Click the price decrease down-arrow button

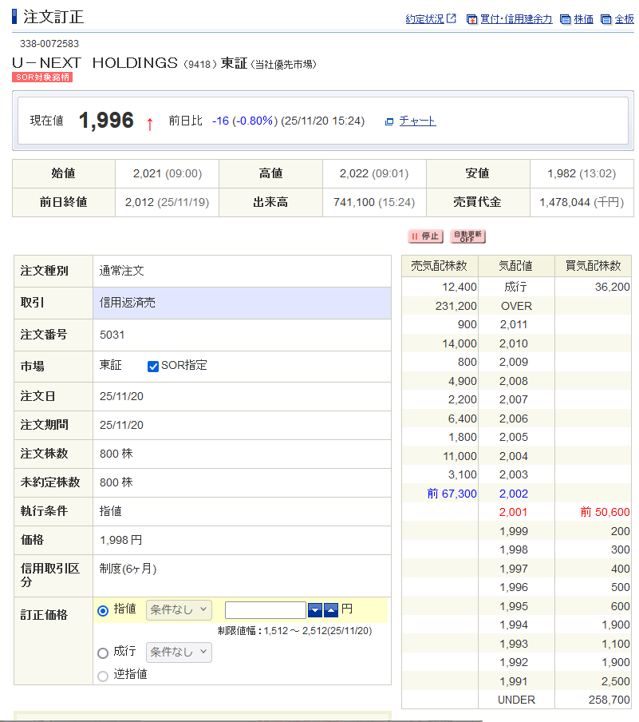click(x=315, y=610)
